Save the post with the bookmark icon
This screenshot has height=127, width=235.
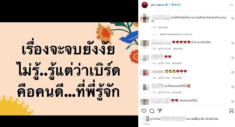click(x=231, y=111)
